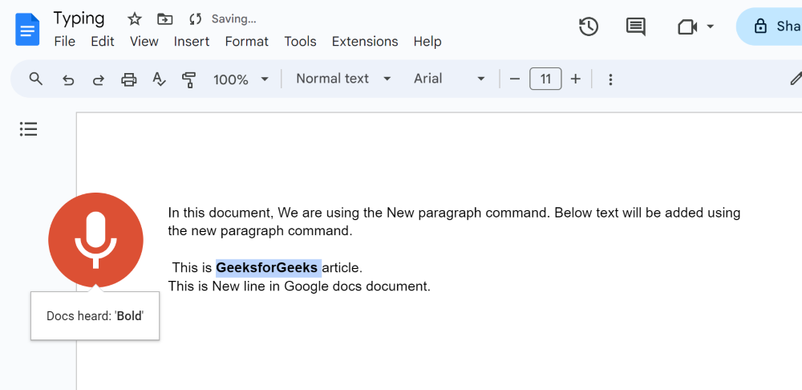Click the font size field showing 11
The width and height of the screenshot is (802, 390).
click(545, 79)
